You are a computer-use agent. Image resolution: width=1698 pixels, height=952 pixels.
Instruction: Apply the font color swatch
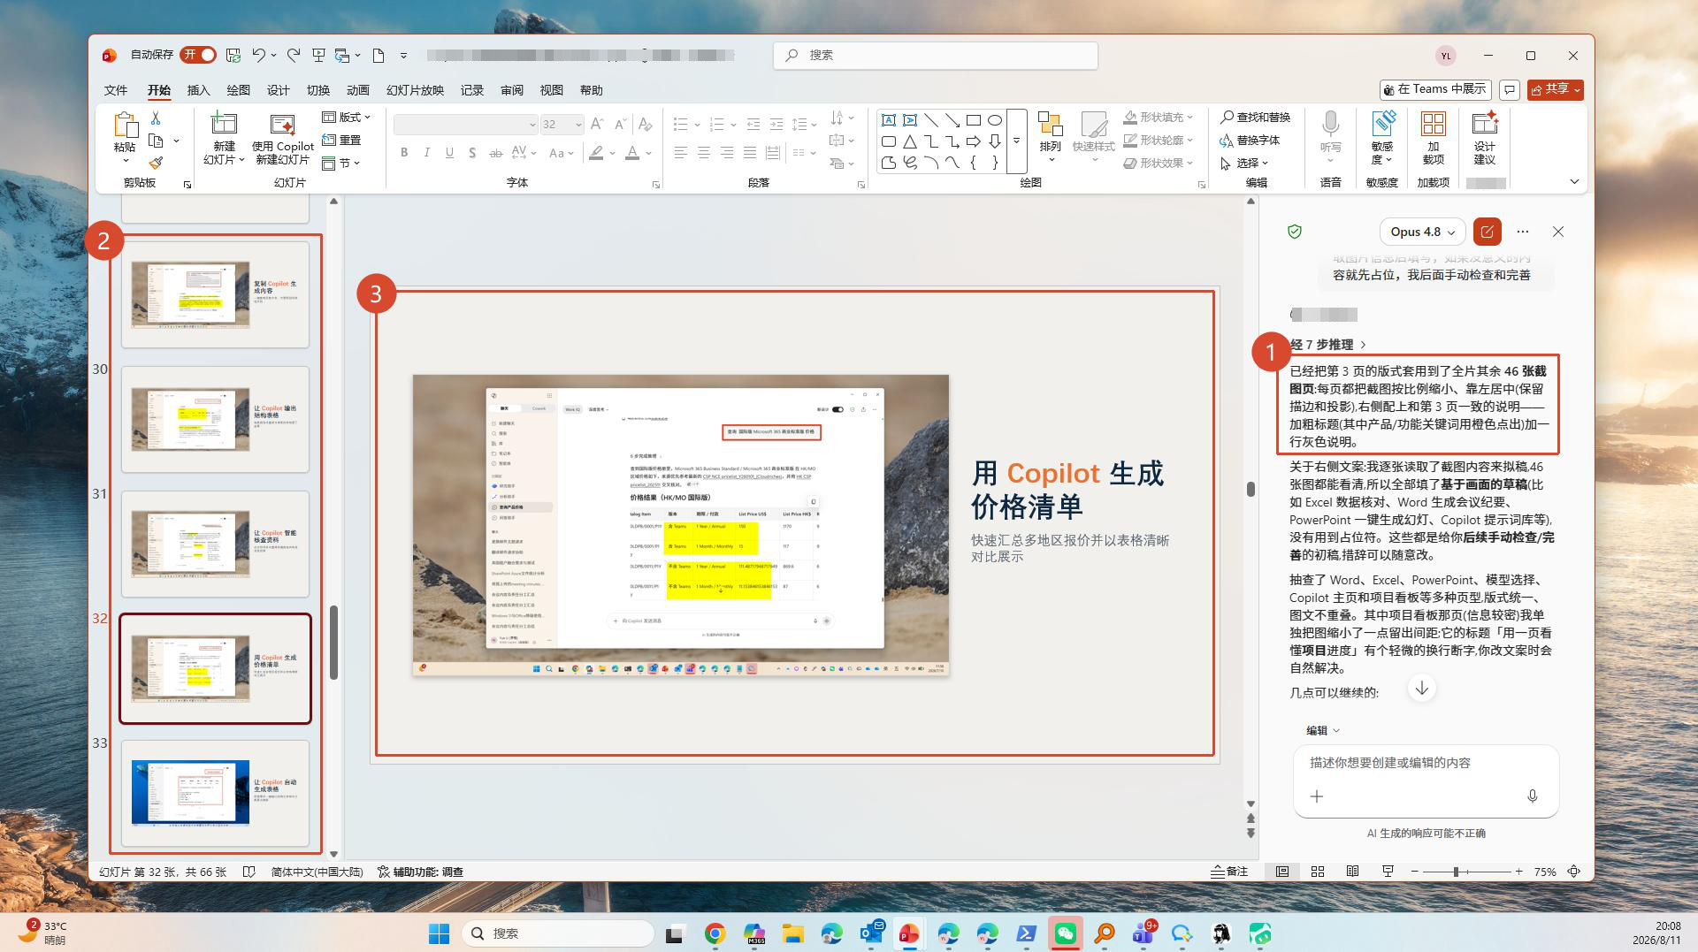tap(632, 153)
